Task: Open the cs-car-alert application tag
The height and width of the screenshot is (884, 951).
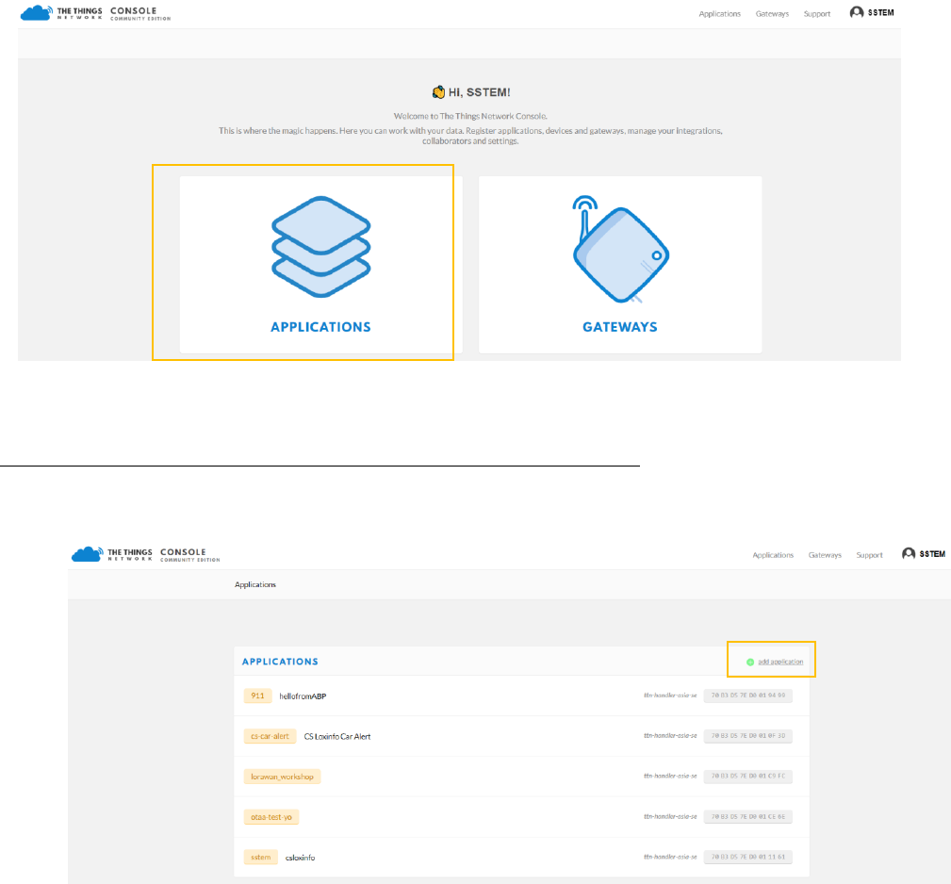Action: [x=270, y=737]
